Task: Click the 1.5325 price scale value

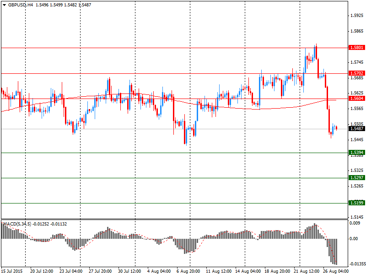Action: (357, 170)
